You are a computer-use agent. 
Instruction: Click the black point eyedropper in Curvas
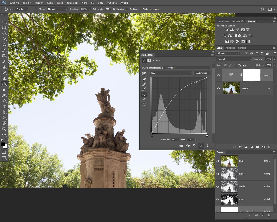click(144, 79)
